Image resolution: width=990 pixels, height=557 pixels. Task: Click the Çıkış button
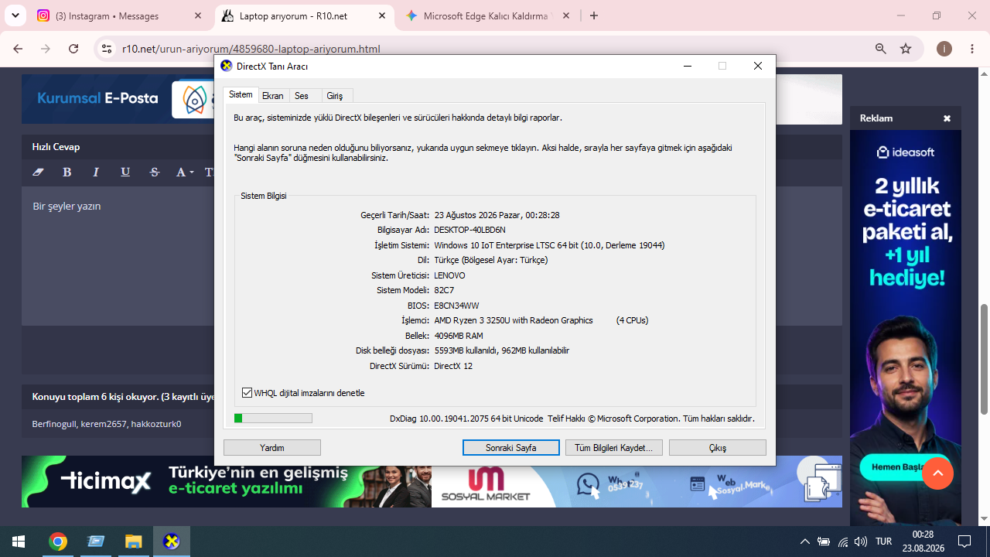(x=718, y=448)
